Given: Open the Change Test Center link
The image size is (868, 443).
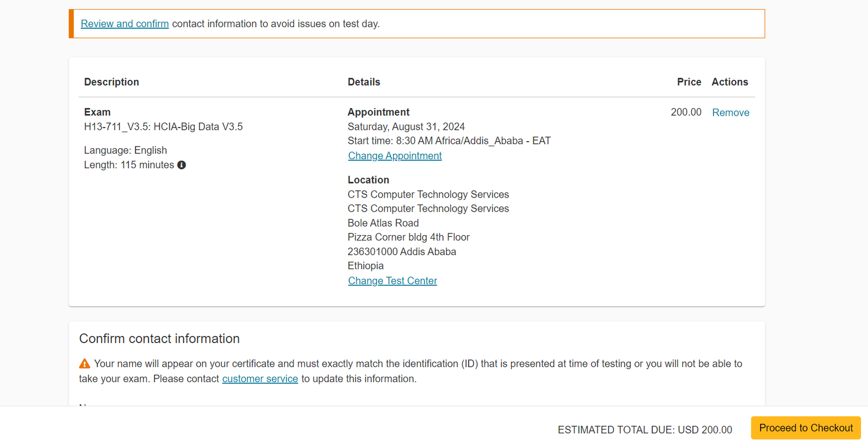Looking at the screenshot, I should [392, 281].
